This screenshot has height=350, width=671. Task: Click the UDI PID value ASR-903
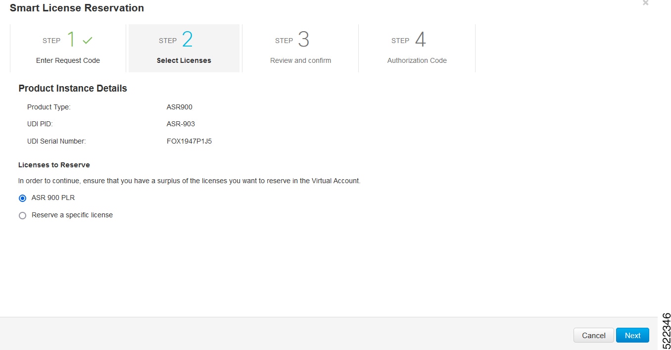pyautogui.click(x=181, y=124)
